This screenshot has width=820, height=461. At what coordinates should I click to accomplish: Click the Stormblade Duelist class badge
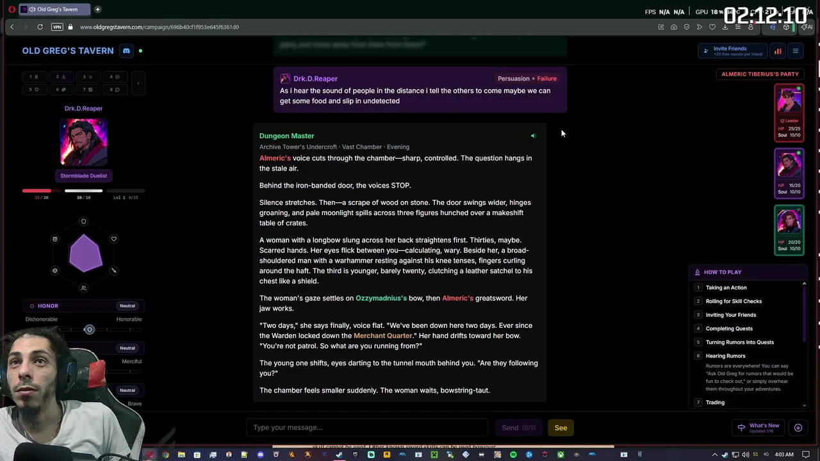click(x=83, y=175)
